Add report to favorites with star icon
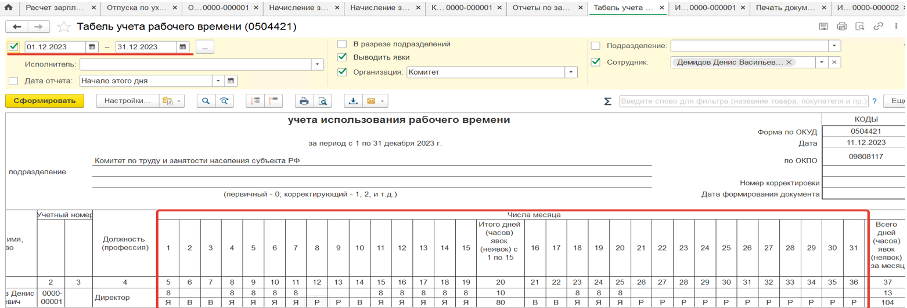Viewport: 907px width, 308px height. pos(64,27)
